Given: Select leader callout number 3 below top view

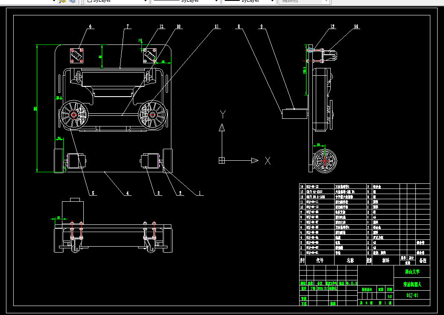Looking at the screenshot, I should coord(158,193).
